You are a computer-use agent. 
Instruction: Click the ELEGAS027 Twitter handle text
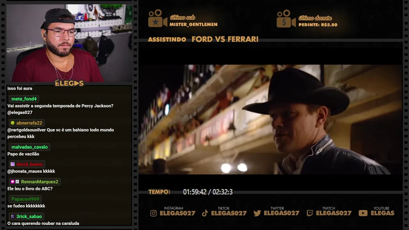click(x=282, y=213)
